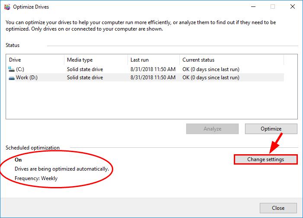Click the Frequency: Weekly text

(x=36, y=178)
